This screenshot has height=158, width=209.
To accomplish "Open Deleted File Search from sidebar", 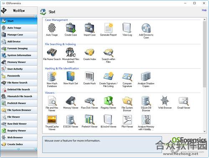I will pos(19,89).
